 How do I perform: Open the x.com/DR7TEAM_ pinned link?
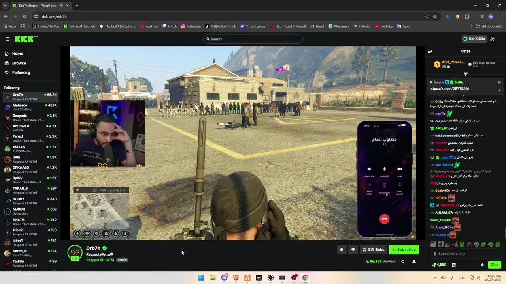(450, 89)
